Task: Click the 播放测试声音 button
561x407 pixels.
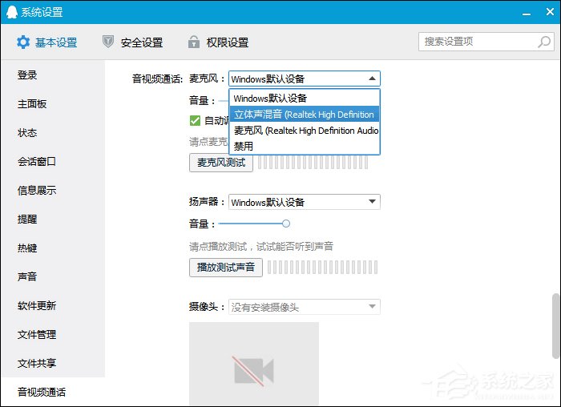Action: 226,267
